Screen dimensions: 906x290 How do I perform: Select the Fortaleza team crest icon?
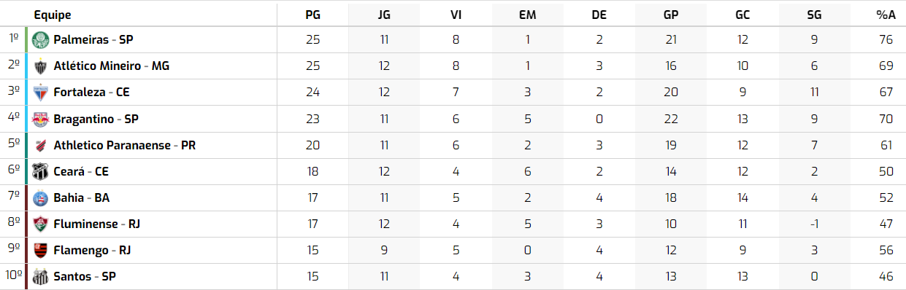coord(40,92)
